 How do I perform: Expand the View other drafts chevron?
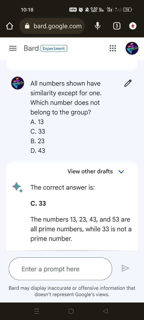click(121, 172)
